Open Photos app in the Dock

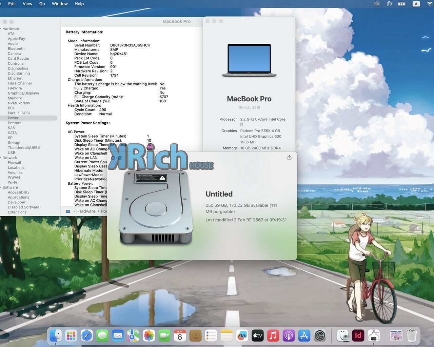149,336
